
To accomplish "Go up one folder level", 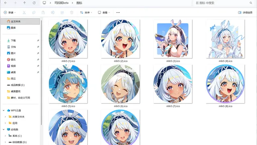I will (24, 3).
